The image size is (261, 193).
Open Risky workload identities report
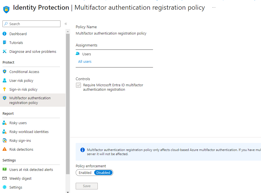pos(29,132)
